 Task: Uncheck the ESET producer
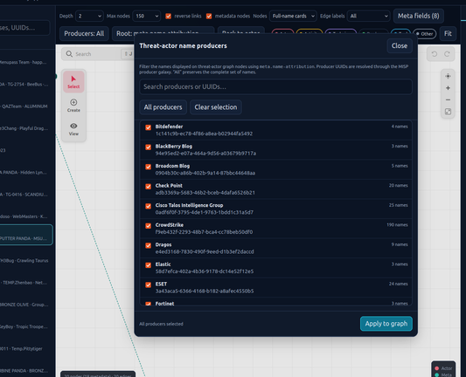click(148, 284)
